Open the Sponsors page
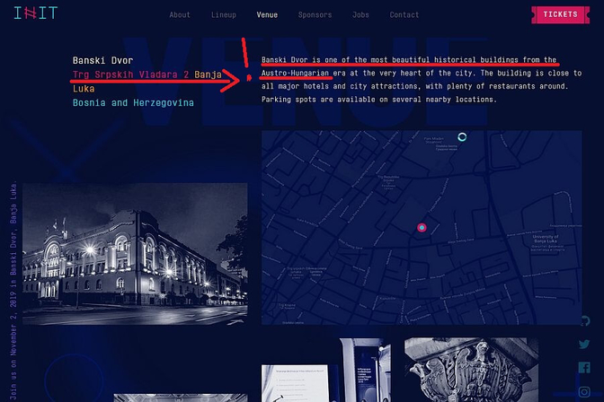This screenshot has height=402, width=604. (315, 14)
